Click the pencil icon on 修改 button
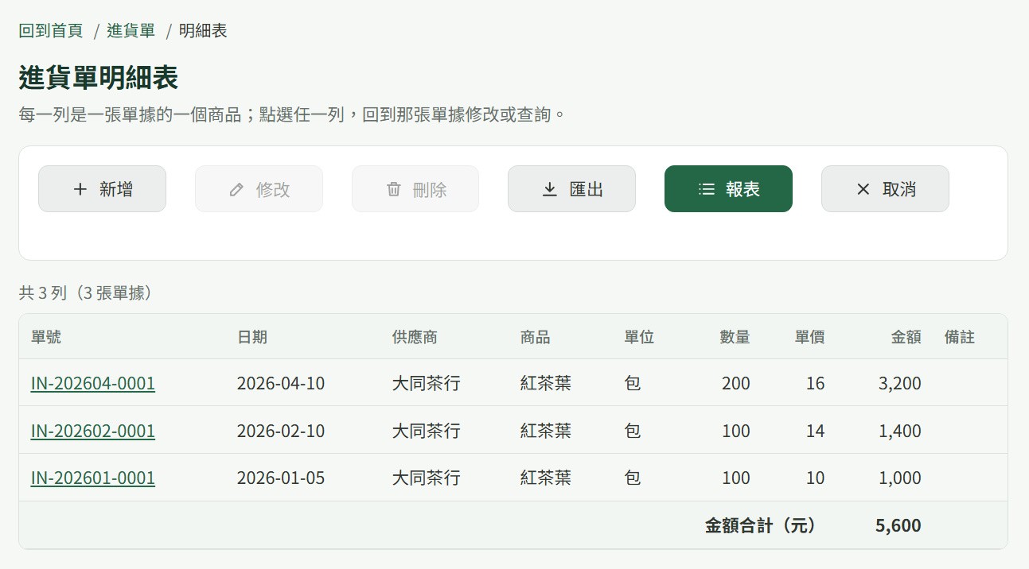1029x569 pixels. (236, 189)
